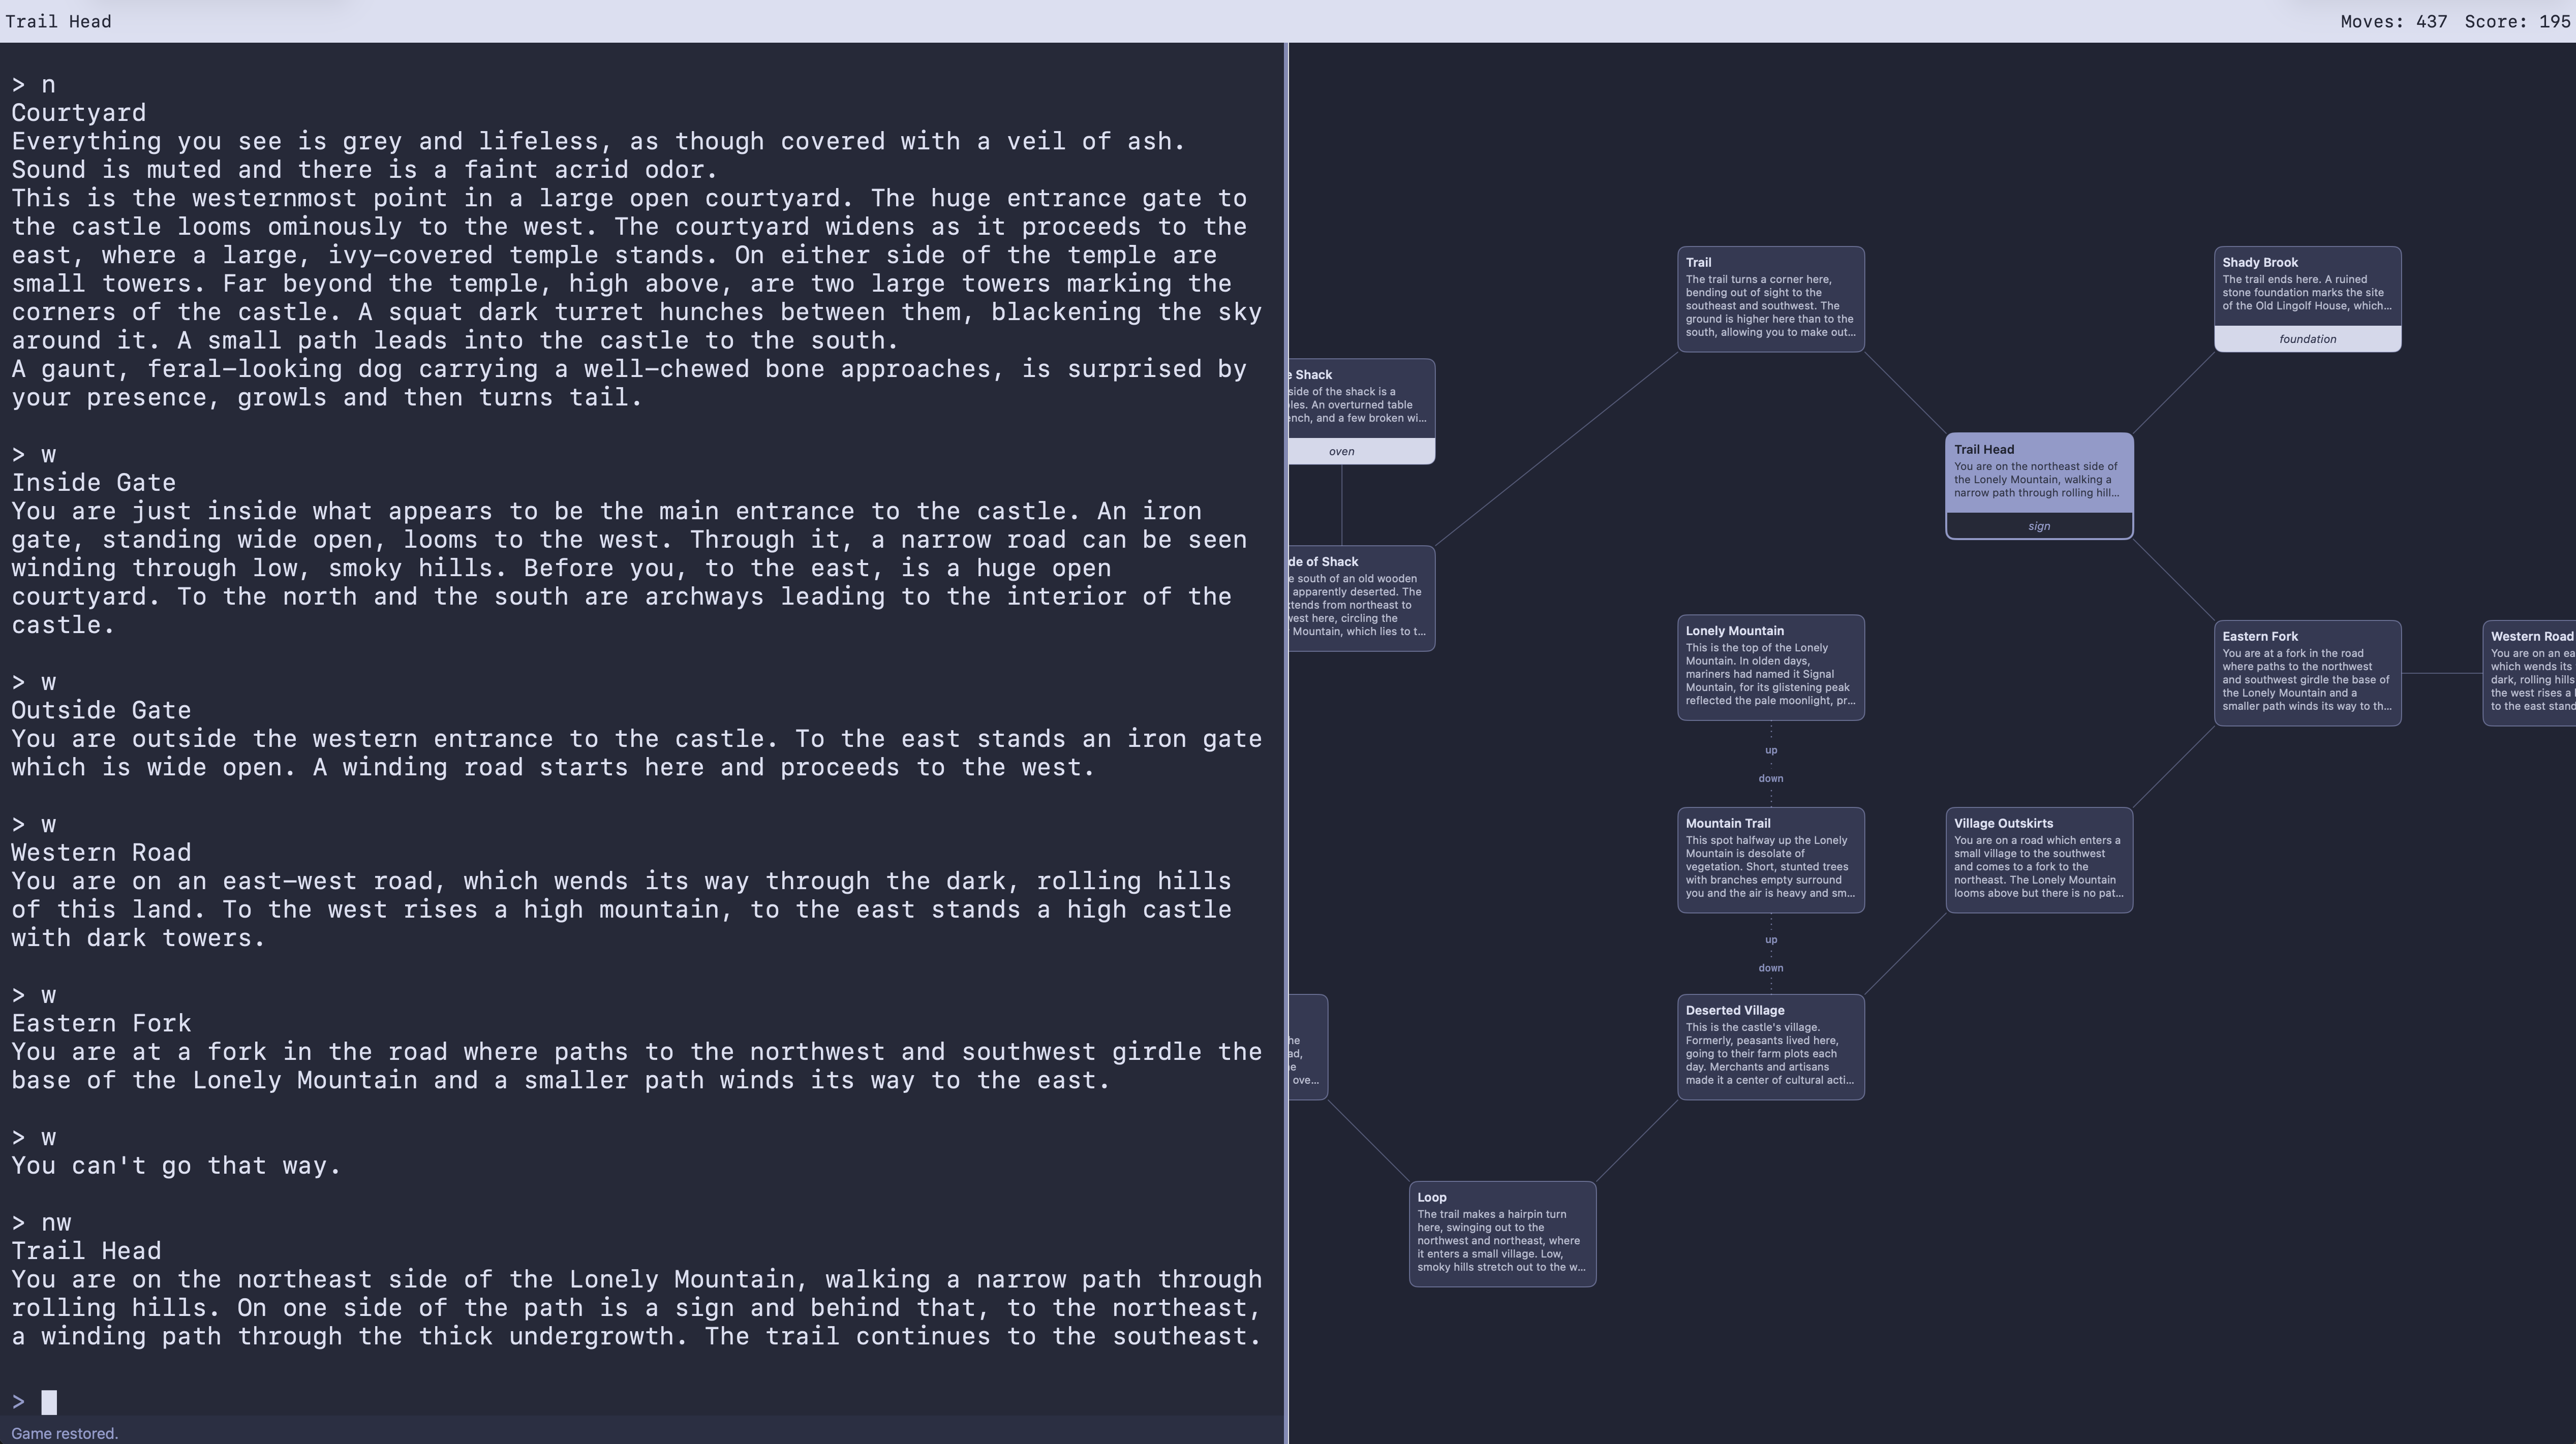Click the 'Courtyard' room heading in transcript

(x=78, y=112)
